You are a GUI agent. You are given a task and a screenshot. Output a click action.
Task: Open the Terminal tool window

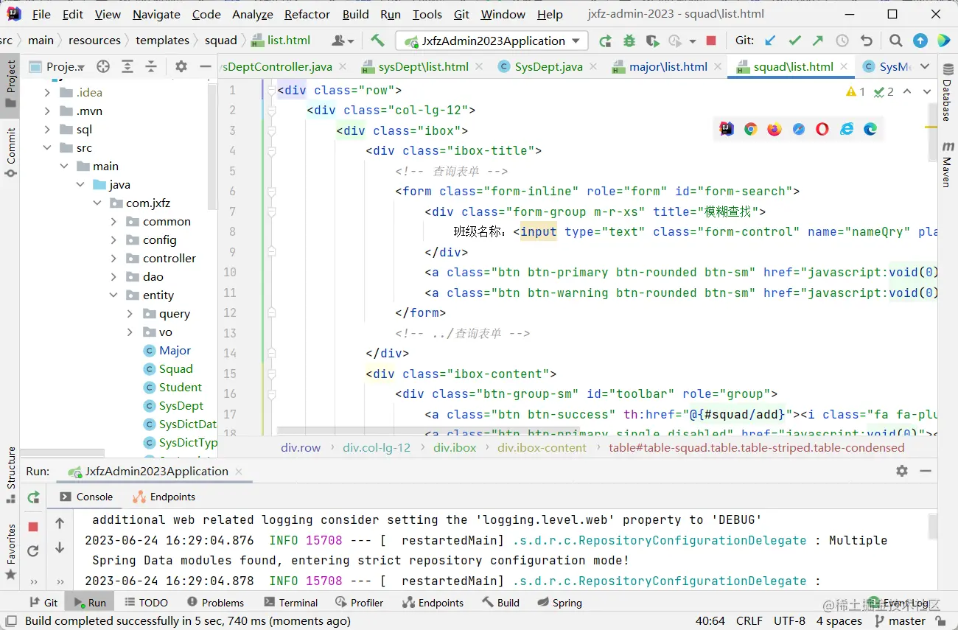tap(290, 603)
